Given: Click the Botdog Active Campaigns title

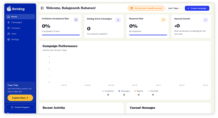Looking at the screenshot, I should [x=99, y=19].
